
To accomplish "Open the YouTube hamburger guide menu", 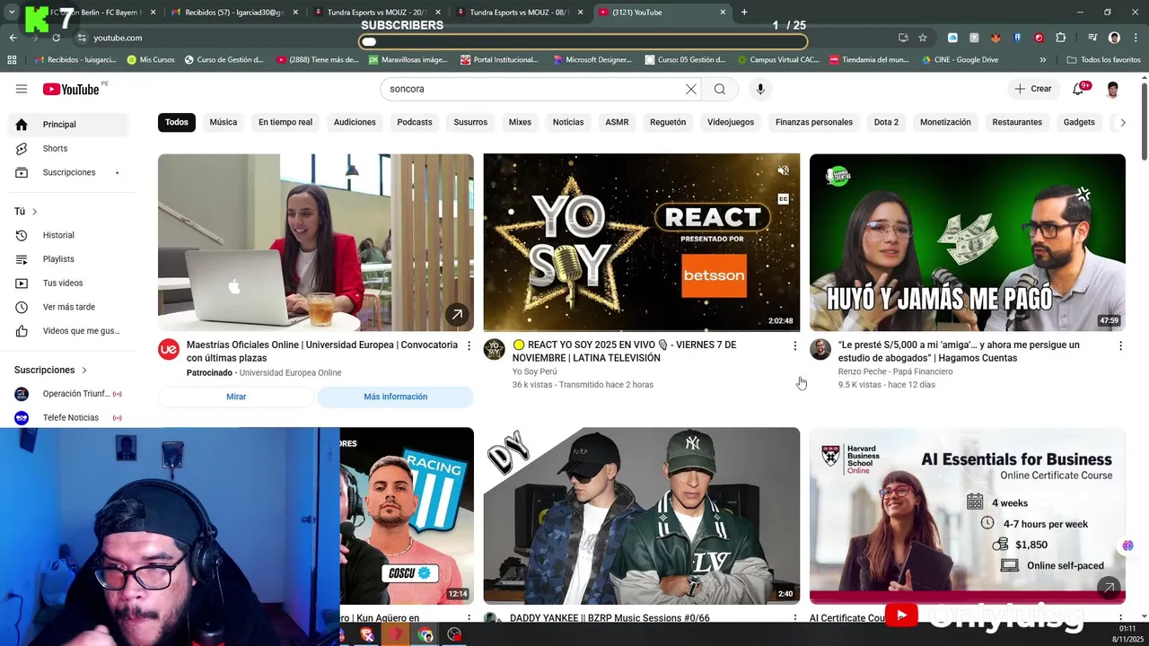I will 22,89.
